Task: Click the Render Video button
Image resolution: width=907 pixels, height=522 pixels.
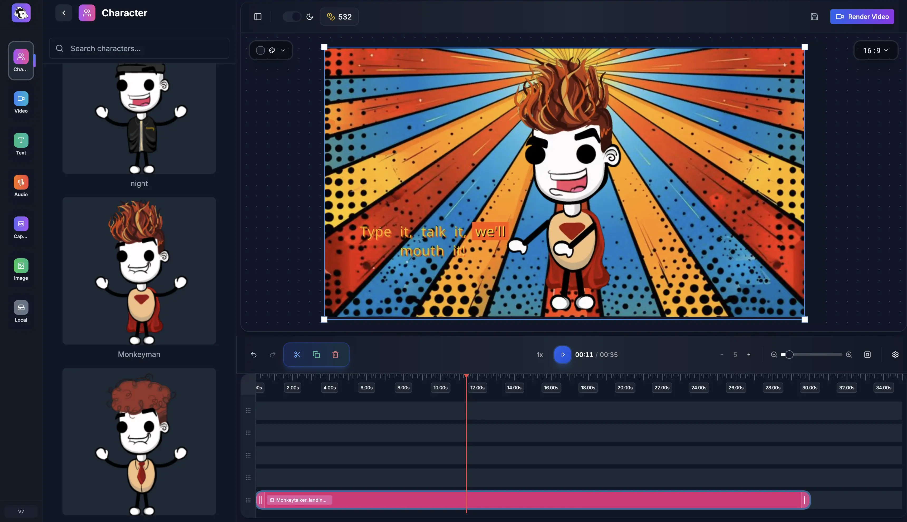Action: click(x=862, y=17)
